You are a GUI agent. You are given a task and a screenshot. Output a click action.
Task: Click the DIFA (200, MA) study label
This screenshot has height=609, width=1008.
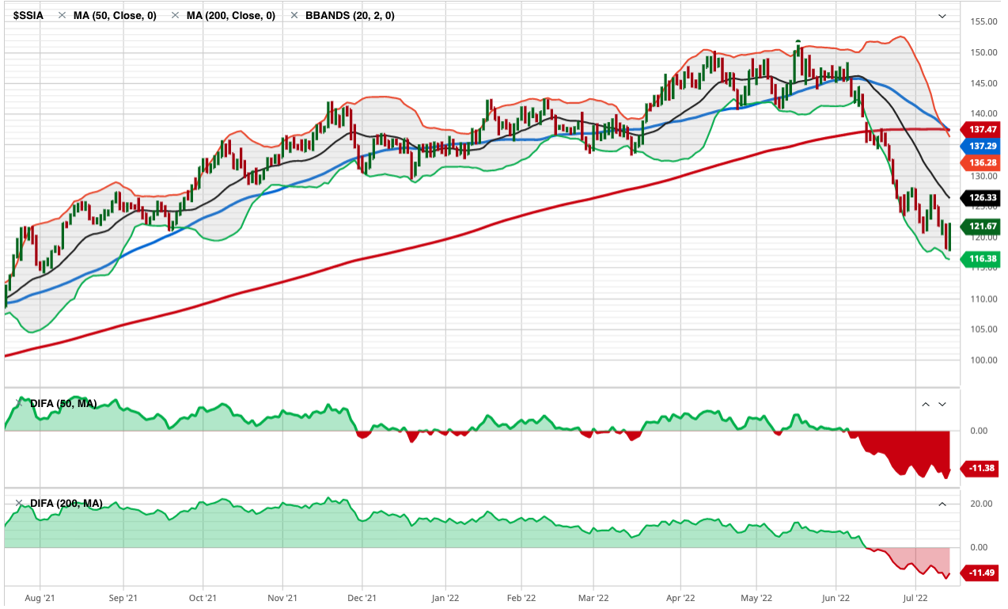point(66,504)
